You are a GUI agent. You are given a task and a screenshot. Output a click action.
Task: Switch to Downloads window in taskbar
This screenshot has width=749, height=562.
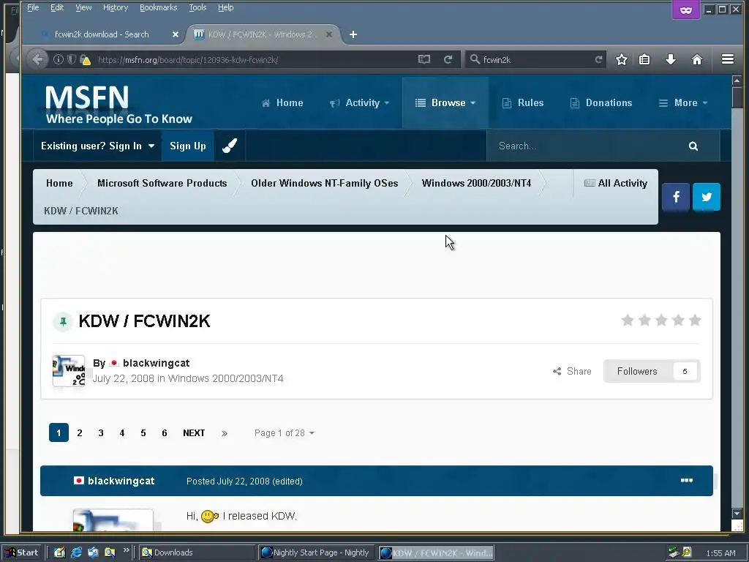click(x=197, y=552)
